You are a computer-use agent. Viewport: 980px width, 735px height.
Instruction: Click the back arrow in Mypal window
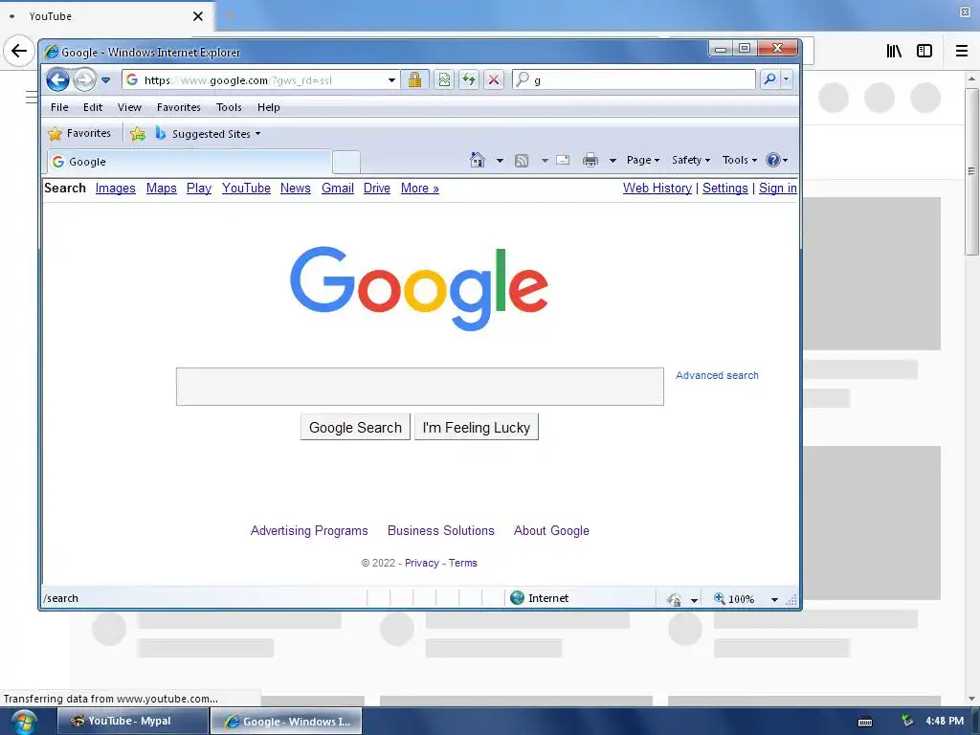(x=19, y=51)
